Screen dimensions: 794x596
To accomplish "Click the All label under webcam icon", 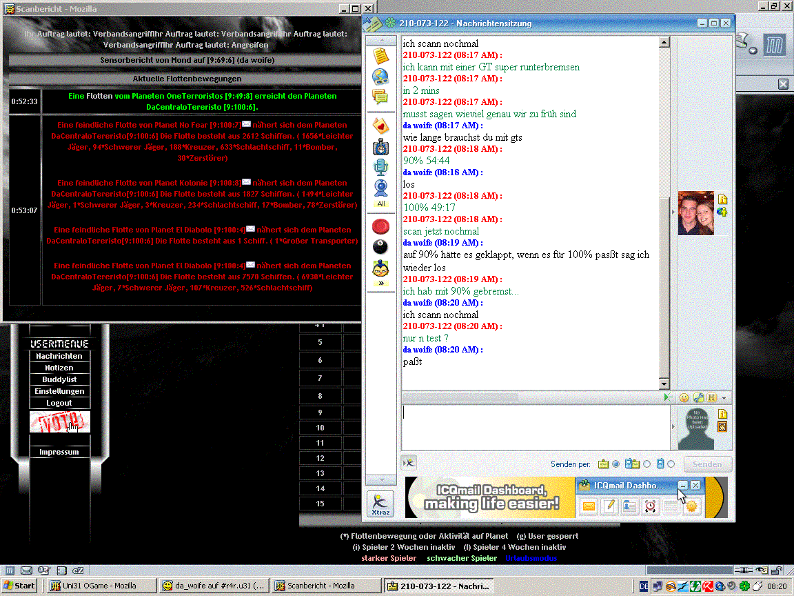I will pyautogui.click(x=380, y=203).
